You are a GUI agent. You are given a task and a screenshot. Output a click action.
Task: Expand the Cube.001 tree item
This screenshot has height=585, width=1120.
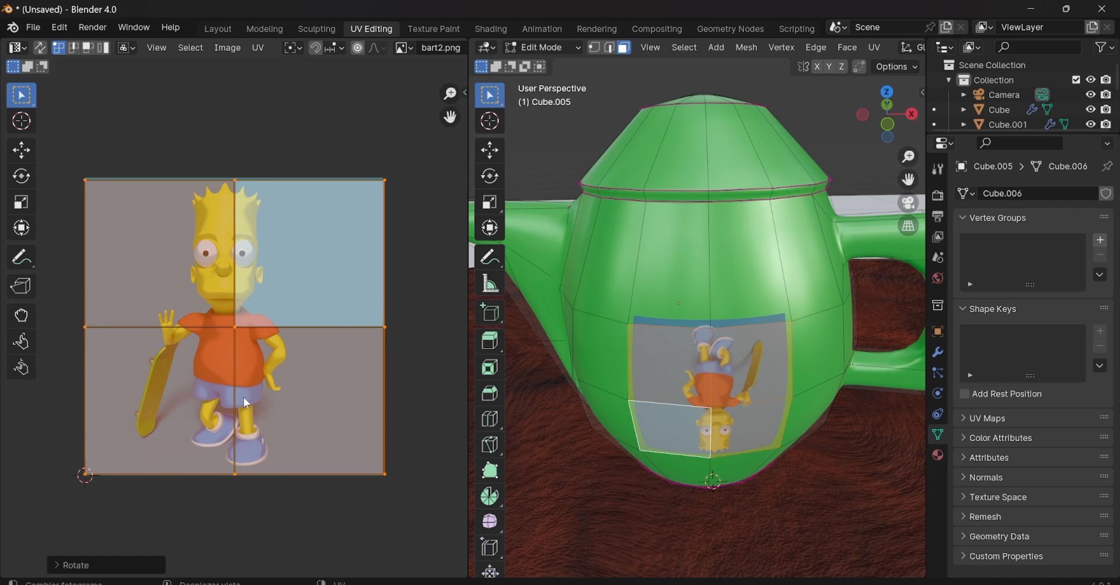click(x=963, y=124)
